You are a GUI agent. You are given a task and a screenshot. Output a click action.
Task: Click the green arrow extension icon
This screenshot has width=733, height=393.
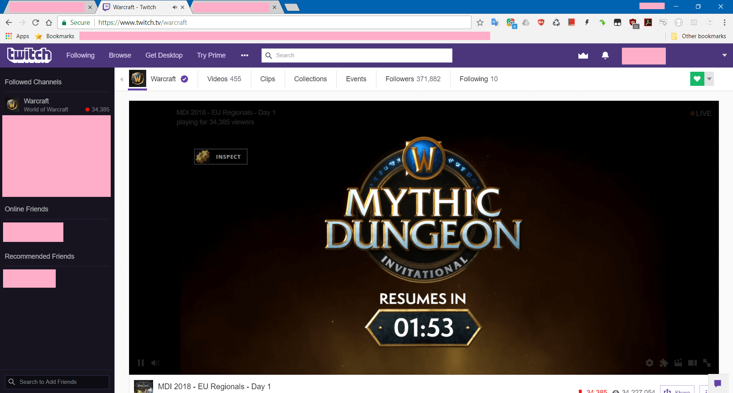click(602, 23)
